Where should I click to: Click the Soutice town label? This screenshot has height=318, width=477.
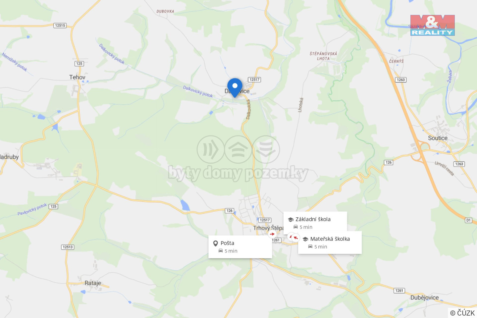pyautogui.click(x=438, y=138)
